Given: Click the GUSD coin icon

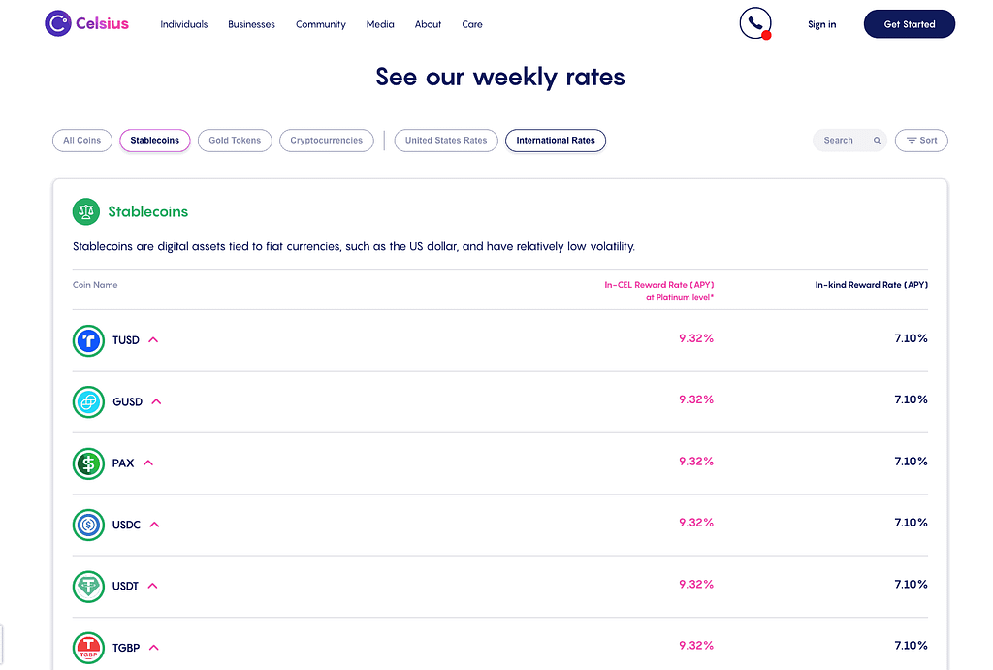Looking at the screenshot, I should click(88, 402).
